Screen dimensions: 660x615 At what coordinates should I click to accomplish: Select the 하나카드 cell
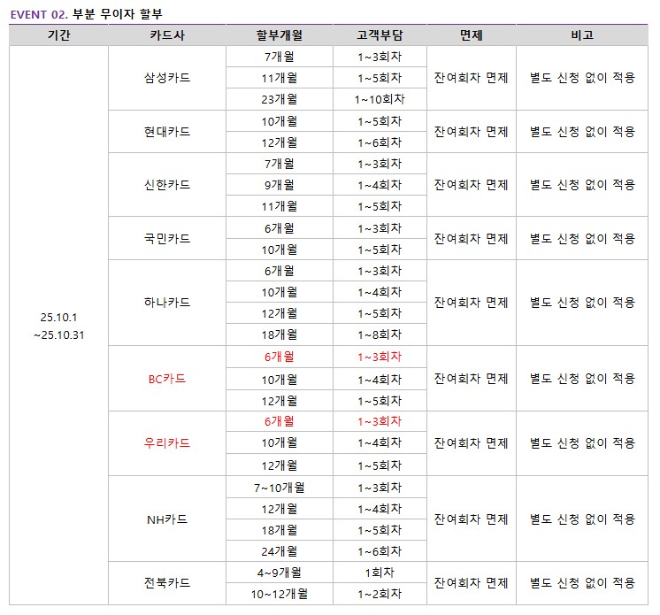tap(167, 302)
